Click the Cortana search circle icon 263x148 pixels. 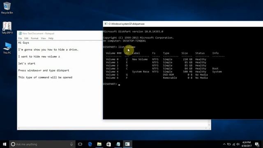point(13,144)
